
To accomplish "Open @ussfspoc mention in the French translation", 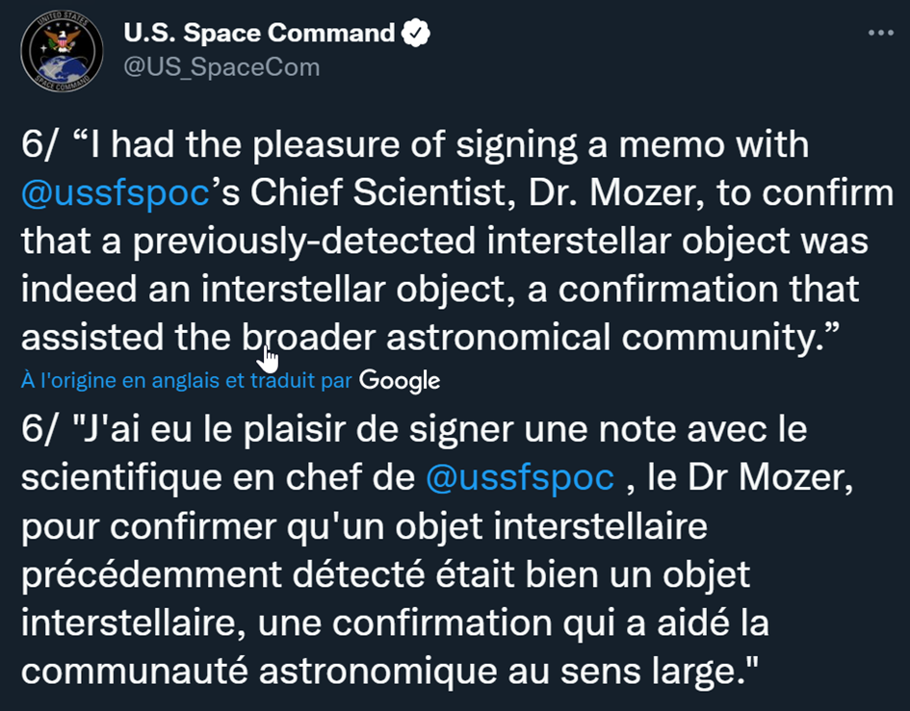I will (520, 478).
